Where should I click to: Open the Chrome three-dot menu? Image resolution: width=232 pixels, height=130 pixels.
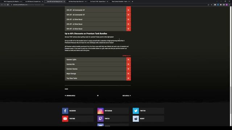coord(229,5)
